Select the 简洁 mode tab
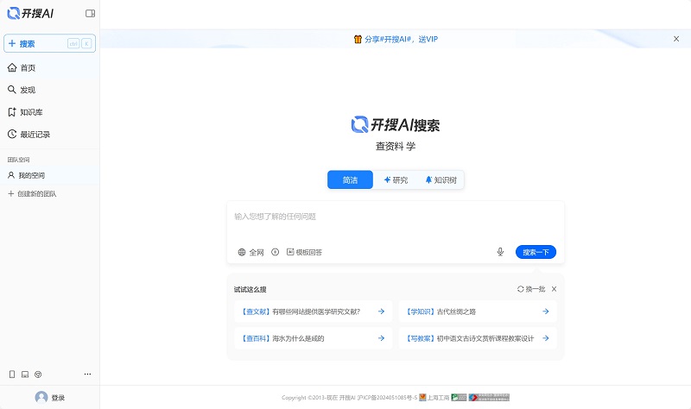Image resolution: width=691 pixels, height=409 pixels. pos(350,180)
